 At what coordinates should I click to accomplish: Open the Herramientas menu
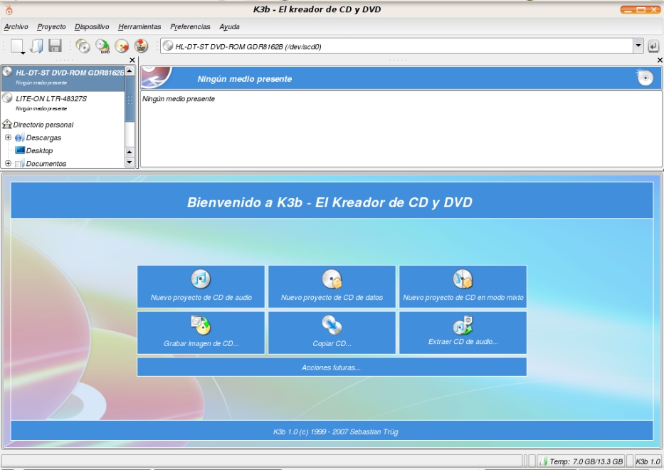[139, 27]
